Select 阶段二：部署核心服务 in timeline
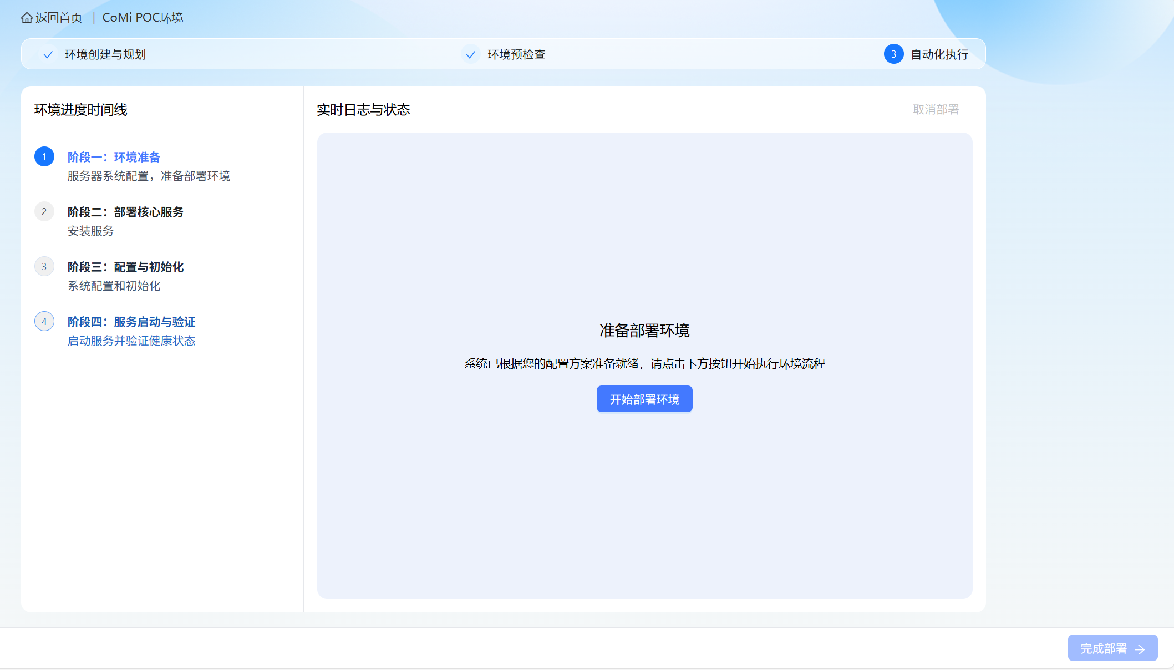 point(125,212)
